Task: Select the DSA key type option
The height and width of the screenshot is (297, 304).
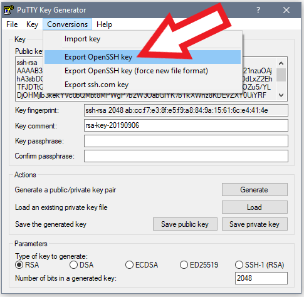Action: pos(73,265)
